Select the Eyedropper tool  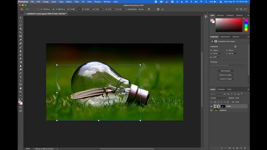click(x=20, y=40)
